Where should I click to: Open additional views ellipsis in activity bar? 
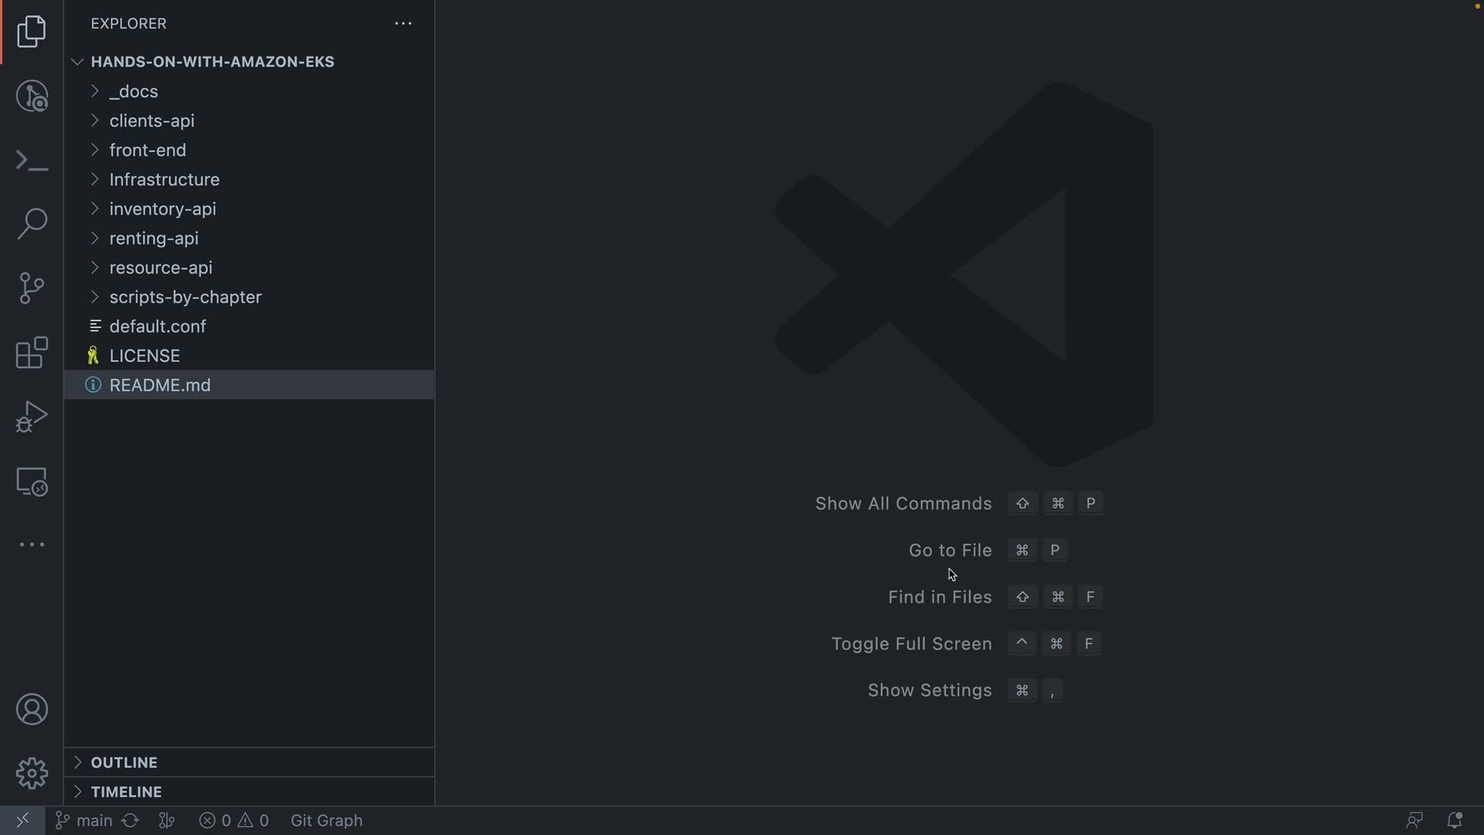32,545
